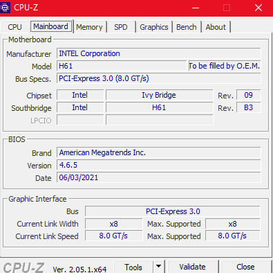
Task: Click the Manufacturer field INTEL Corporation
Action: (x=159, y=53)
